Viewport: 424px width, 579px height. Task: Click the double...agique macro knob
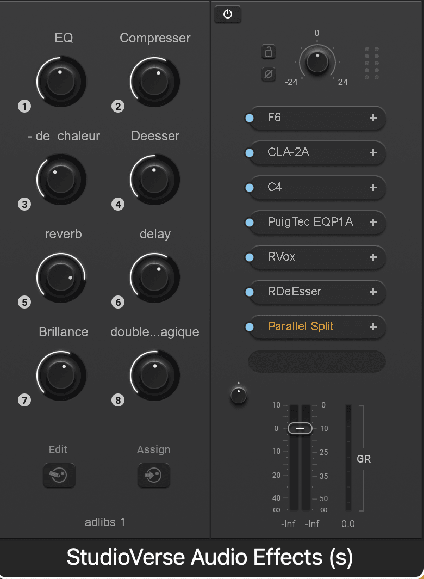coord(154,375)
